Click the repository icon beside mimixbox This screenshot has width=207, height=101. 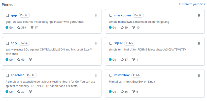point(111,75)
